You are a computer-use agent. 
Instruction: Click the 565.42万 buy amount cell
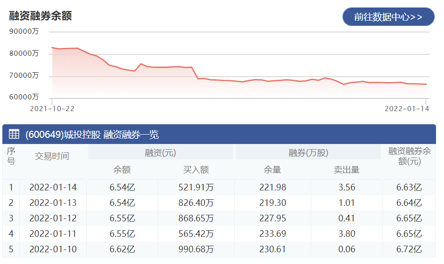[x=196, y=234]
